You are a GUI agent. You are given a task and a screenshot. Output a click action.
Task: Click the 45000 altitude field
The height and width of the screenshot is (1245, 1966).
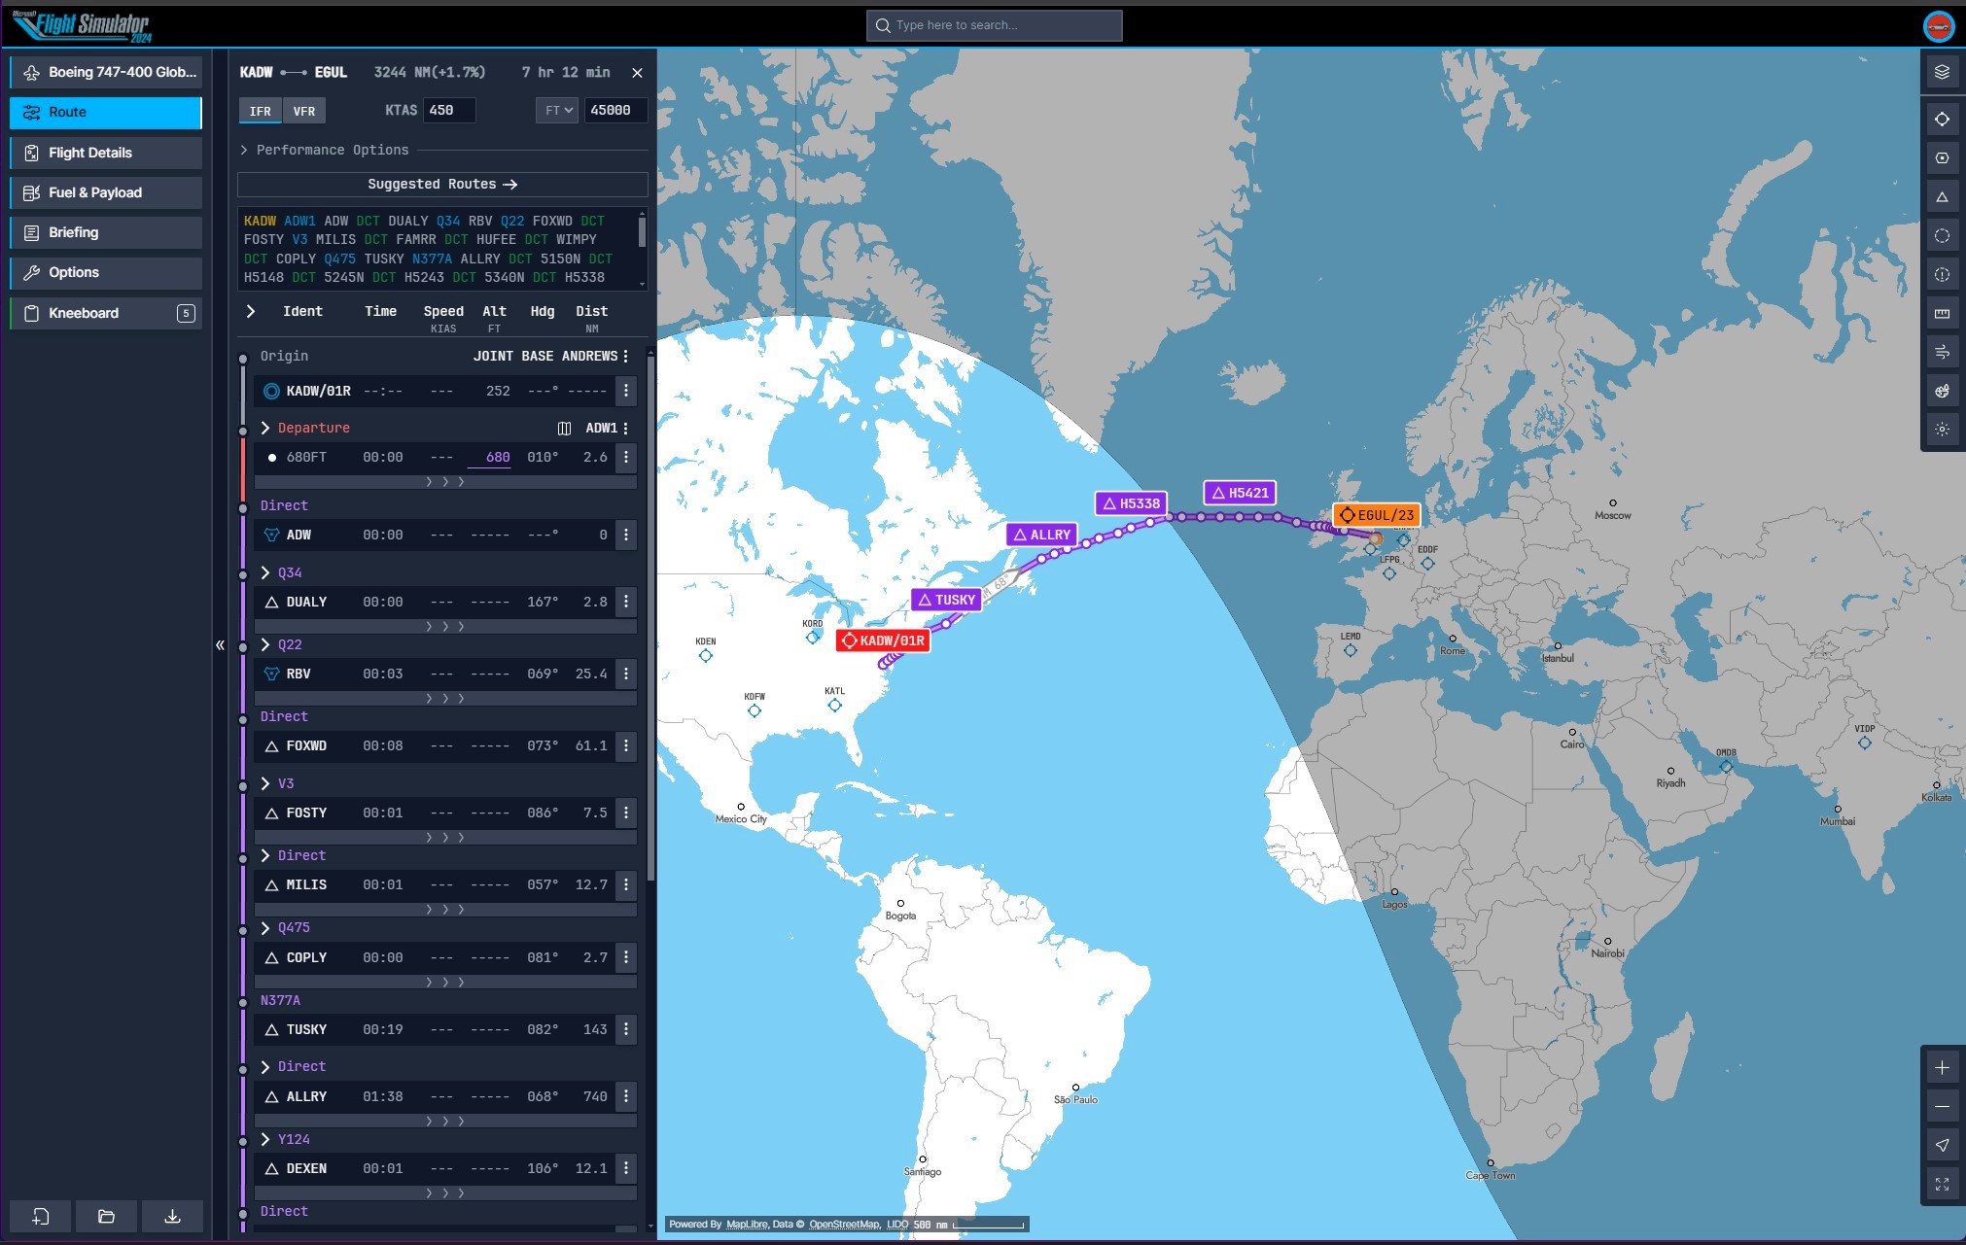tap(615, 111)
